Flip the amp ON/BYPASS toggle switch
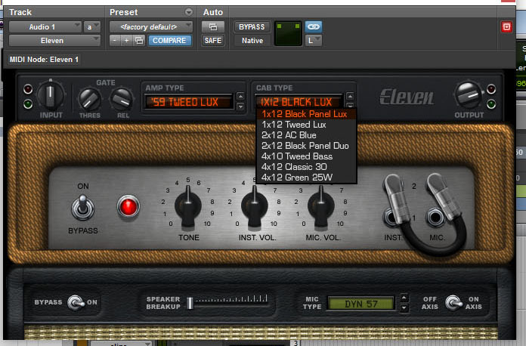Viewport: 526px width, 346px height. pos(83,208)
